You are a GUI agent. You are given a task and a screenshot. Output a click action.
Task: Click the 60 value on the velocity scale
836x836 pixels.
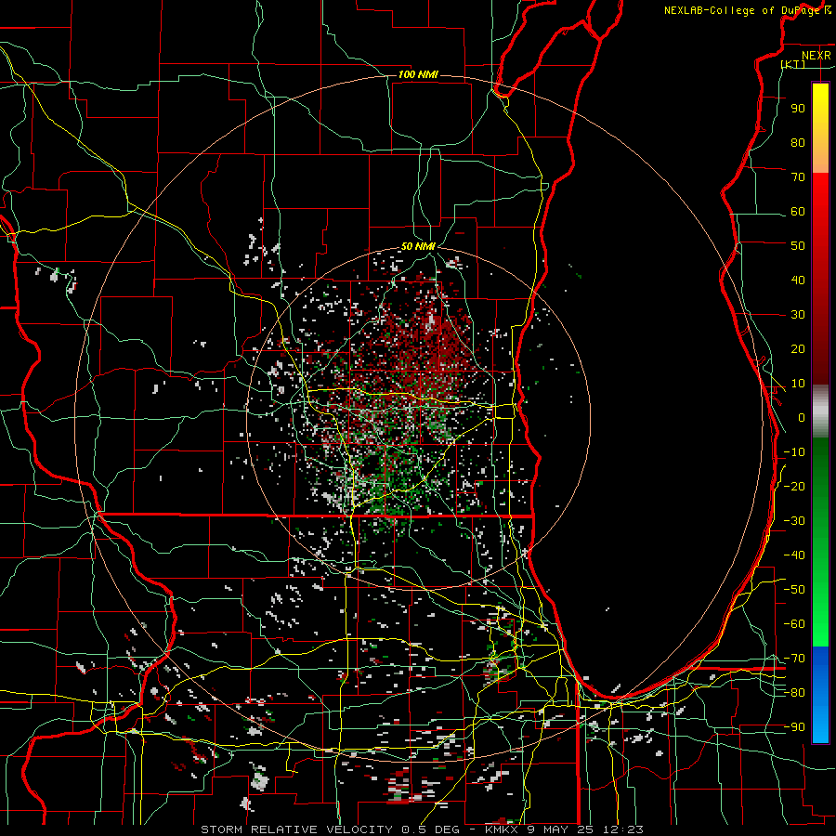[x=798, y=212]
